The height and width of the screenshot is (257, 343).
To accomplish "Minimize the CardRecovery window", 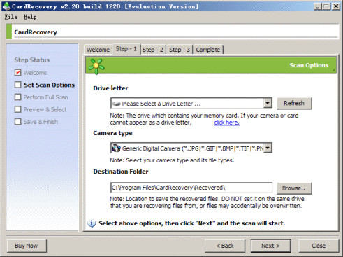I will point(317,6).
